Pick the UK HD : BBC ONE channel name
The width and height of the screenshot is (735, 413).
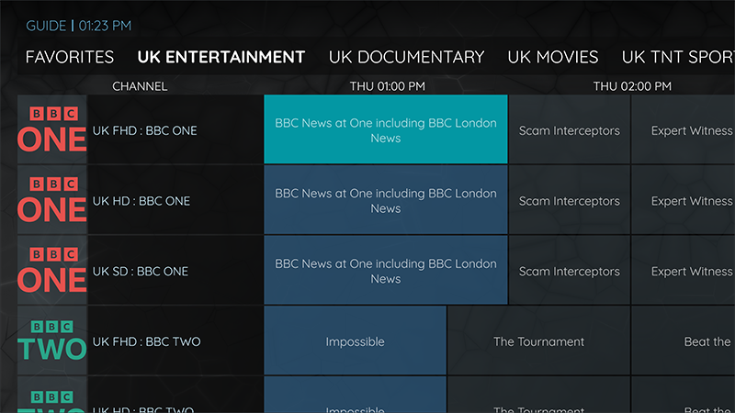pyautogui.click(x=141, y=201)
